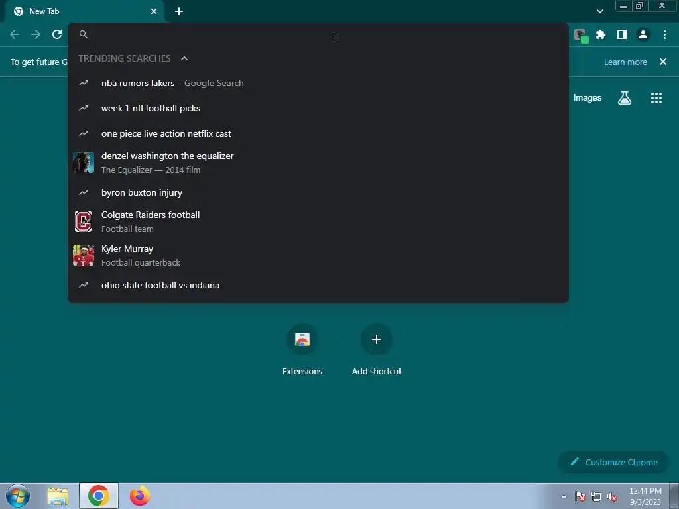Select the New Tab tab
The height and width of the screenshot is (509, 679).
[85, 11]
